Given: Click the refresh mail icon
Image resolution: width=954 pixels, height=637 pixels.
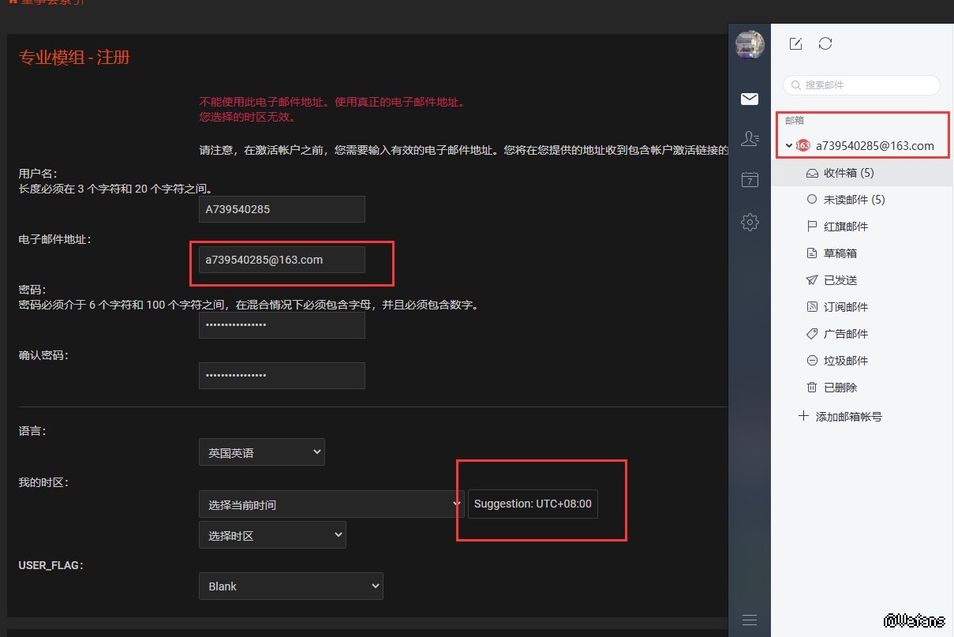Looking at the screenshot, I should click(825, 43).
